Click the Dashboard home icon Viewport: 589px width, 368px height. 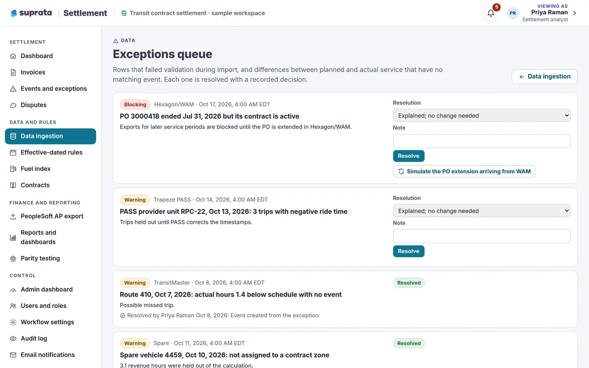point(13,56)
